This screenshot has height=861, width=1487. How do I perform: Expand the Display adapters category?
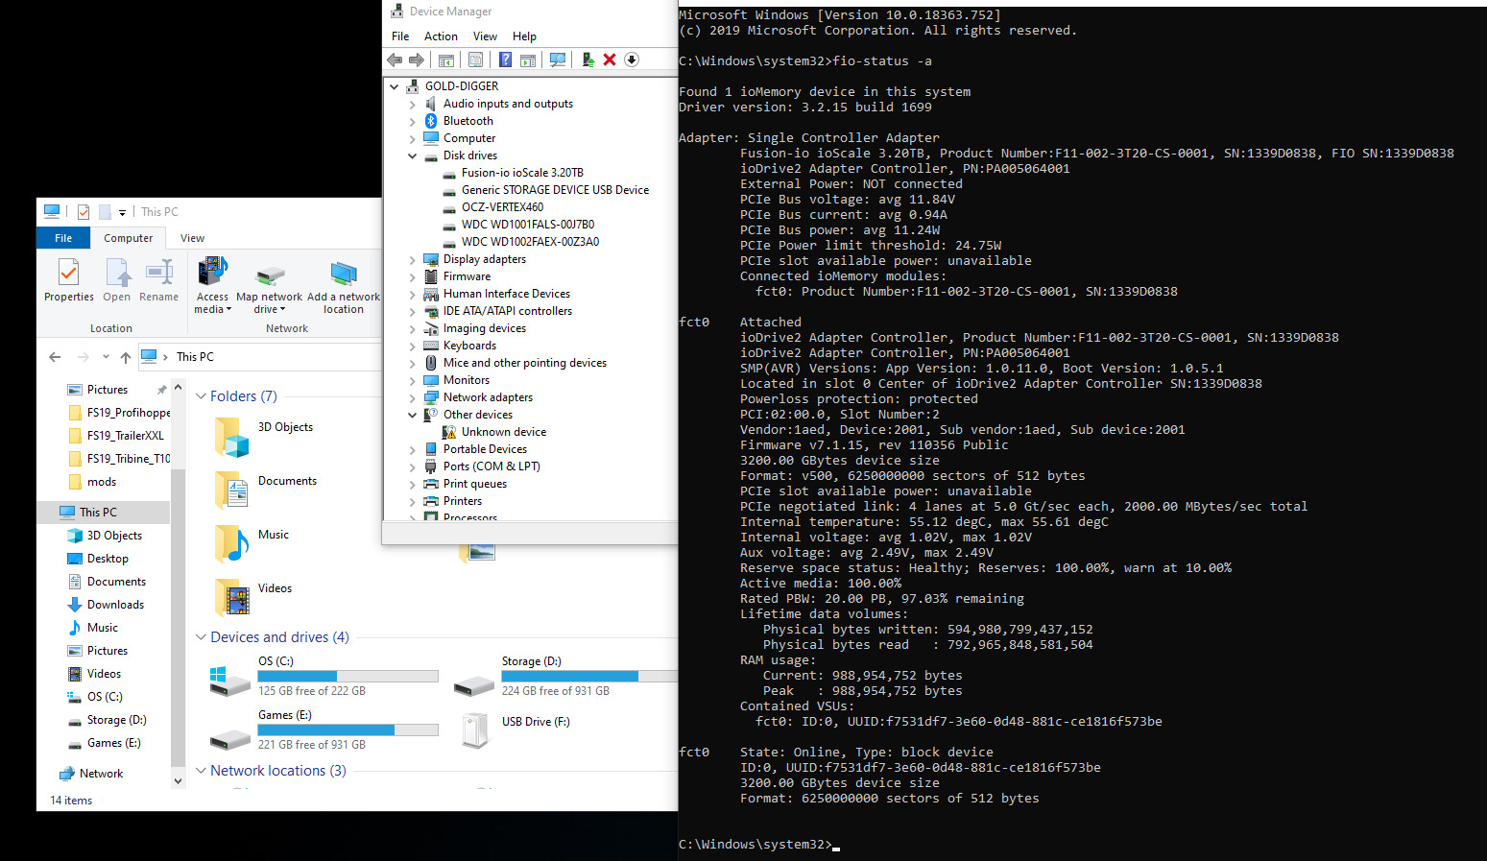(413, 259)
